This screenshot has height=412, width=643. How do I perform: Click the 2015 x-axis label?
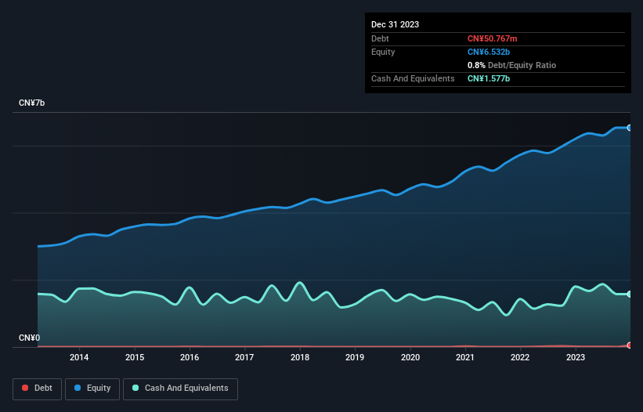point(135,357)
